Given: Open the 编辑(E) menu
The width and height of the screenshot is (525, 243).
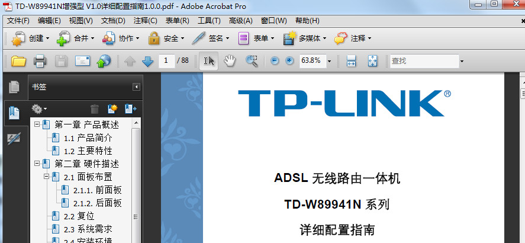Looking at the screenshot, I should 49,21.
